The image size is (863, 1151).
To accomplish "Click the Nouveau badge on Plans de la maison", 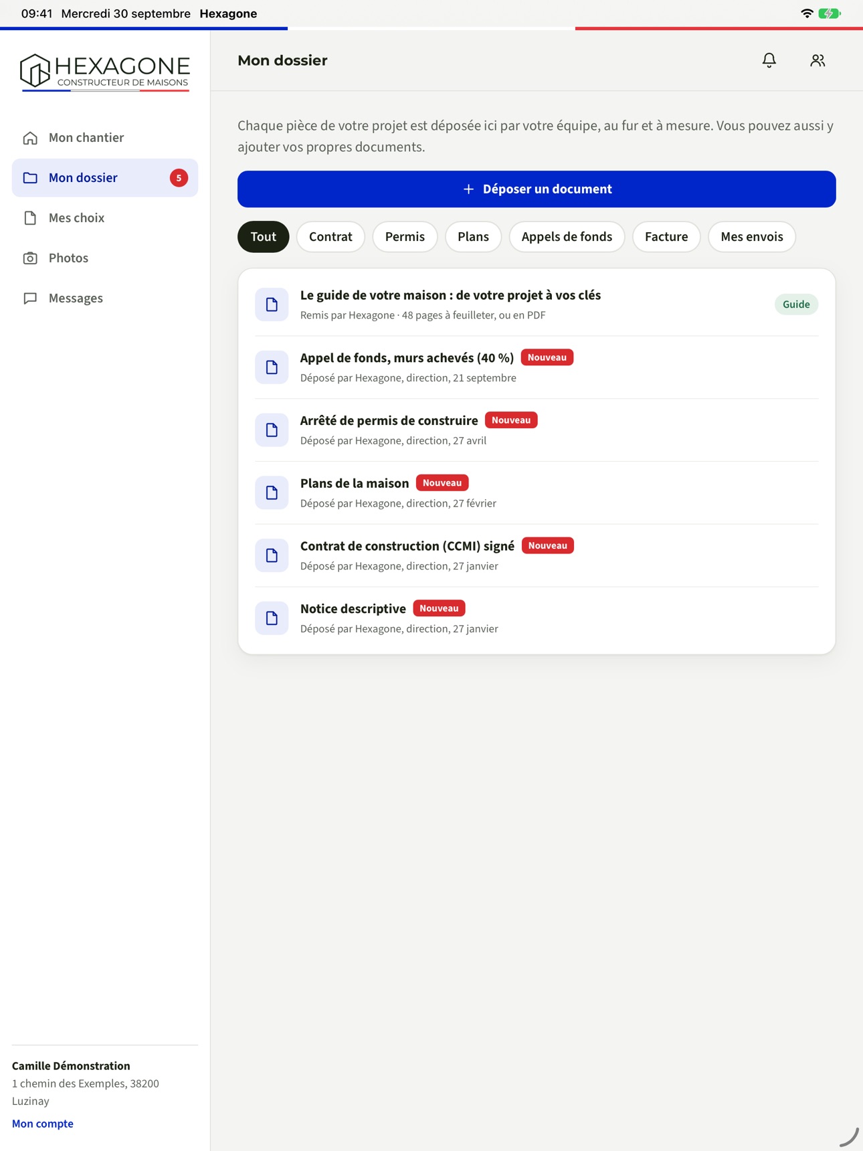I will (x=442, y=483).
